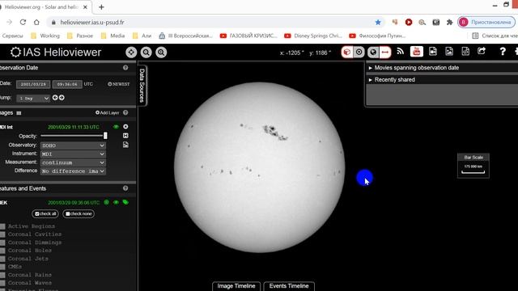This screenshot has width=518, height=291.
Task: Open help via question mark icon
Action: click(x=503, y=52)
